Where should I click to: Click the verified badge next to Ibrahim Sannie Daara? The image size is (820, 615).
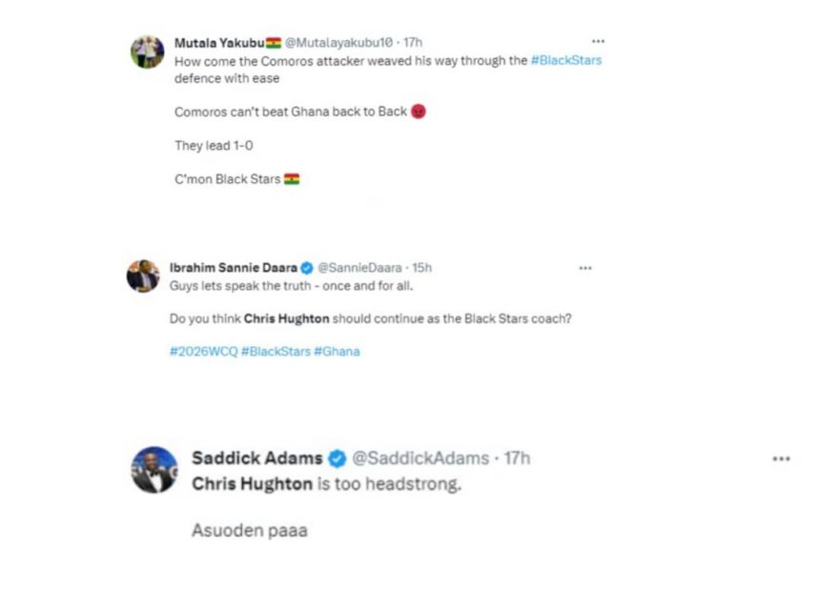306,268
